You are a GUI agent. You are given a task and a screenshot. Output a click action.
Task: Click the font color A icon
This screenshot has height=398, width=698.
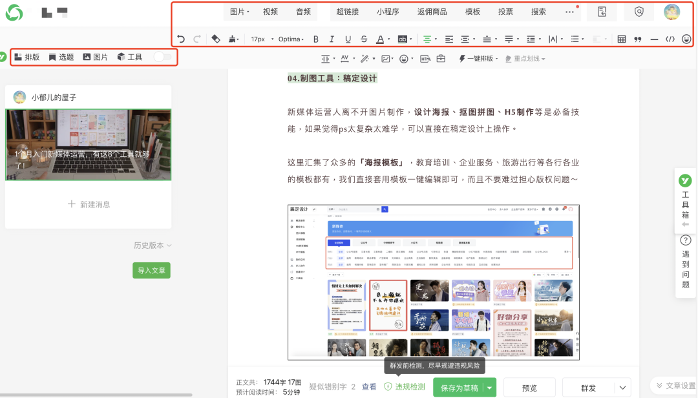pyautogui.click(x=380, y=39)
